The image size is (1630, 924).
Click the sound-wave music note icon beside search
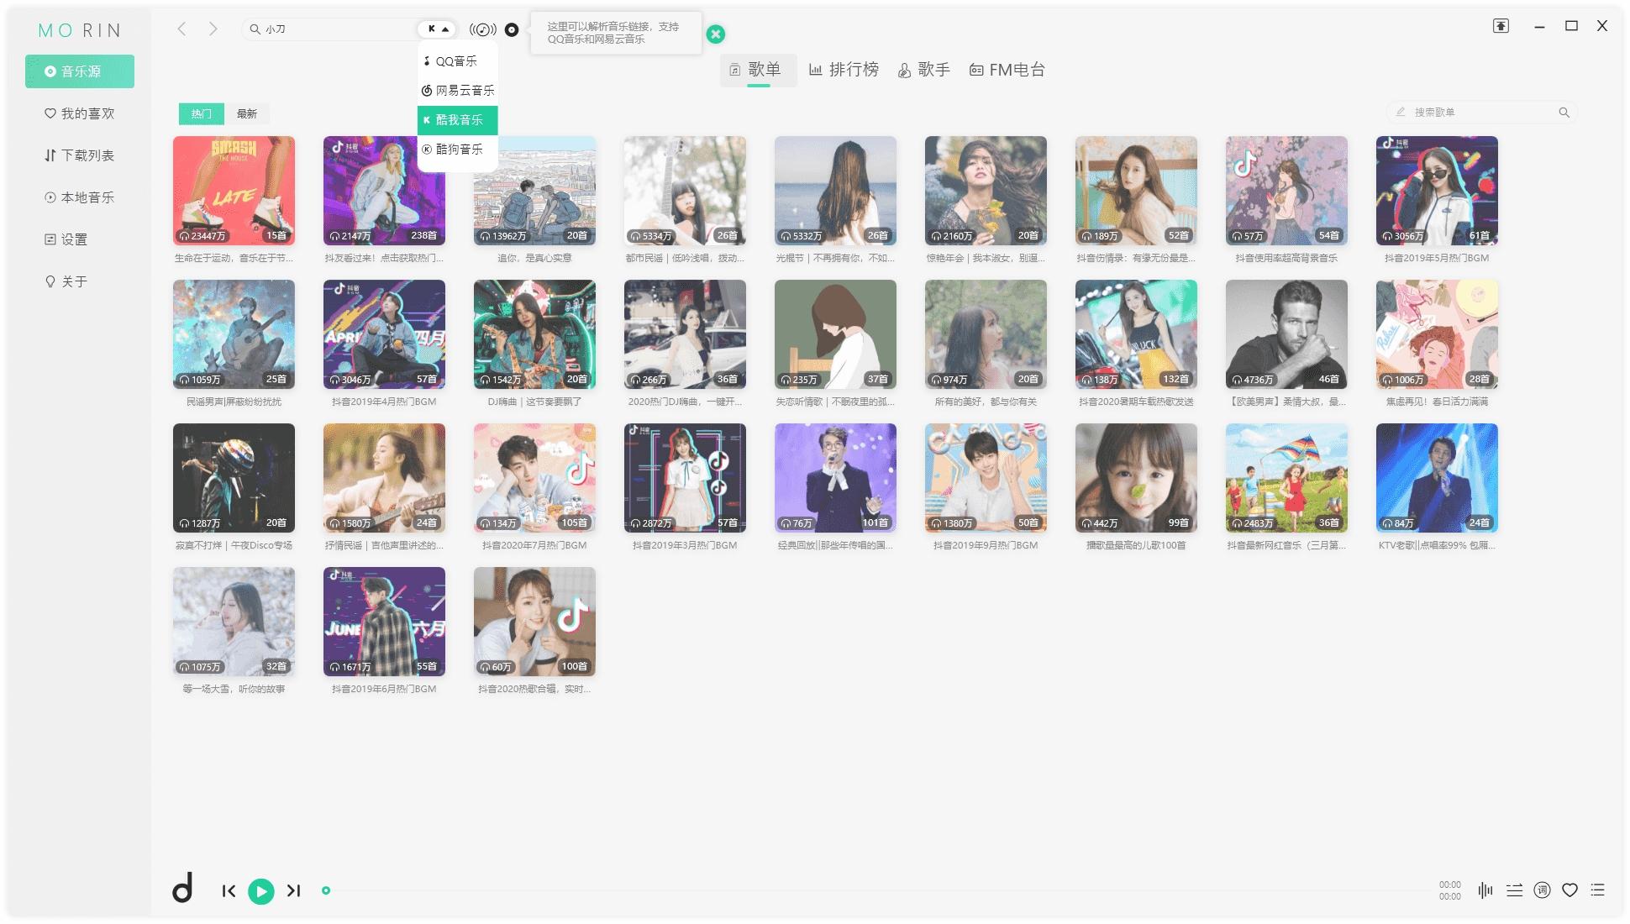coord(482,30)
